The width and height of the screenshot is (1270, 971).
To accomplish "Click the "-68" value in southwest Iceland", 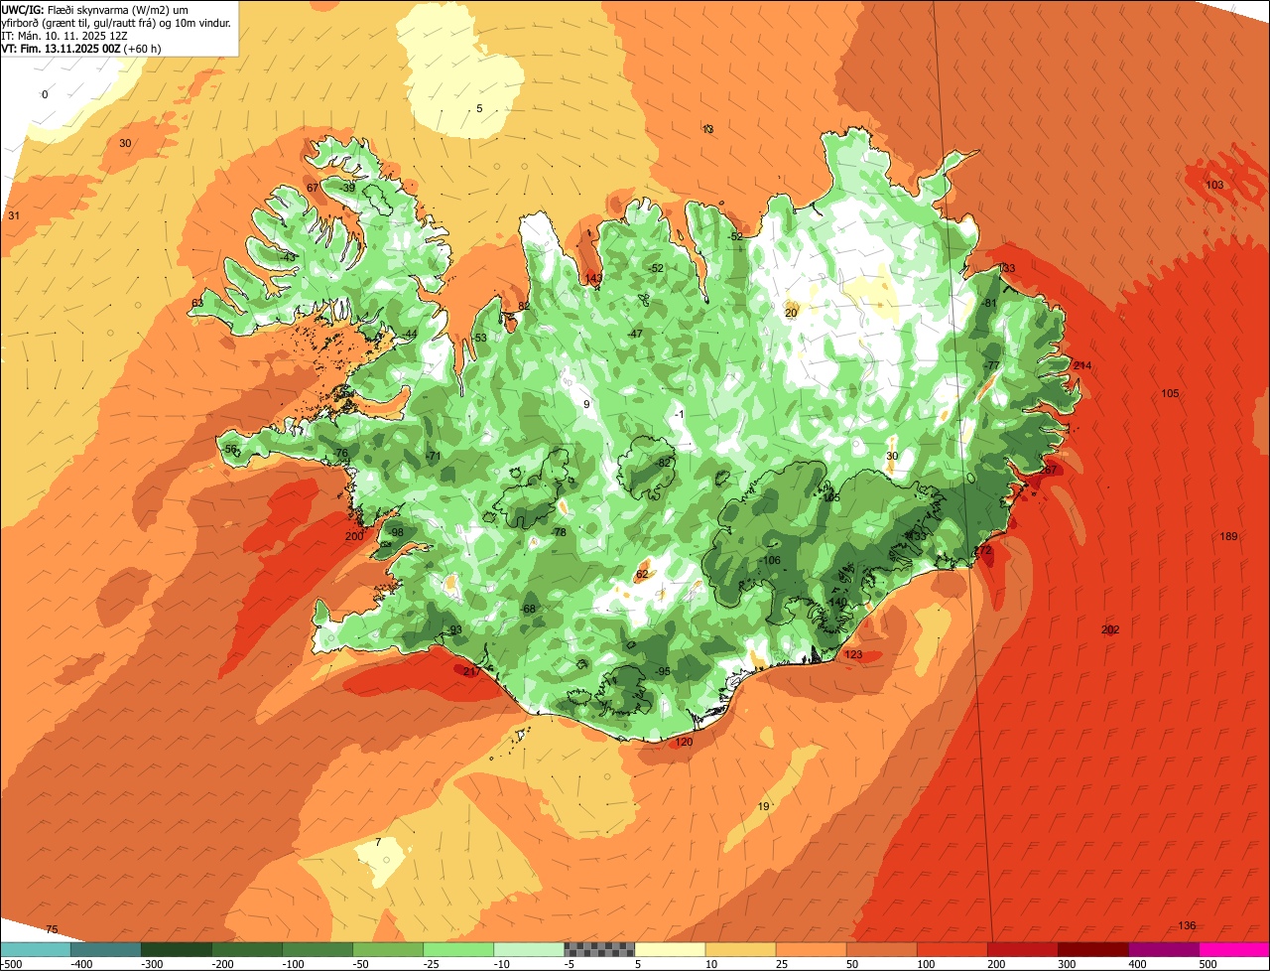I will 528,610.
